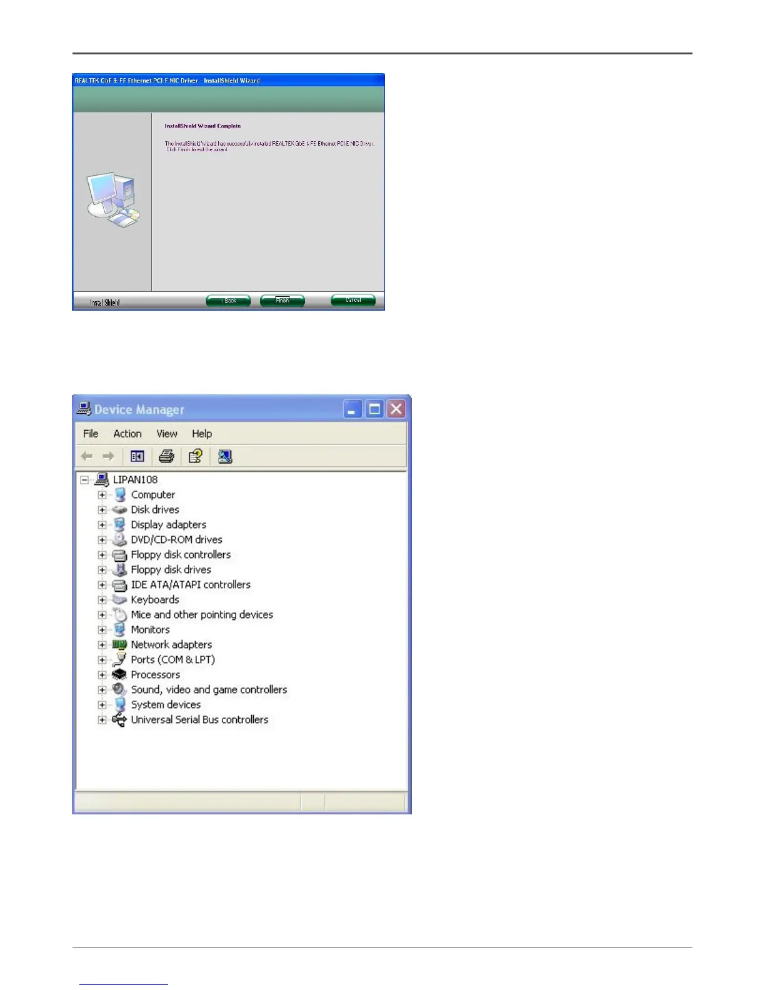Screen dimensions: 765x990
Task: Click the Print toolbar icon
Action: (166, 456)
